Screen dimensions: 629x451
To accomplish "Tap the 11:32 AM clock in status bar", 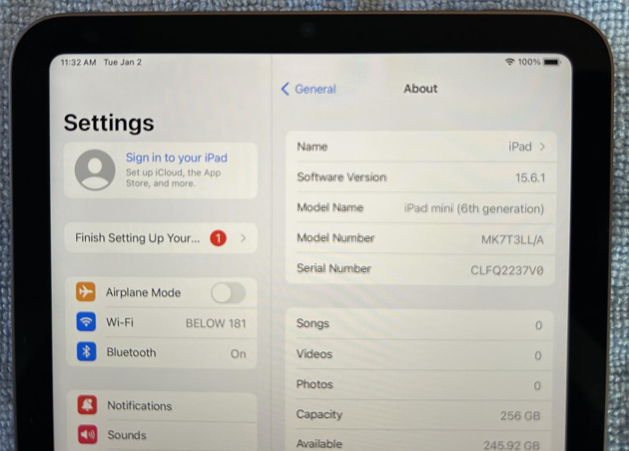I will click(79, 63).
